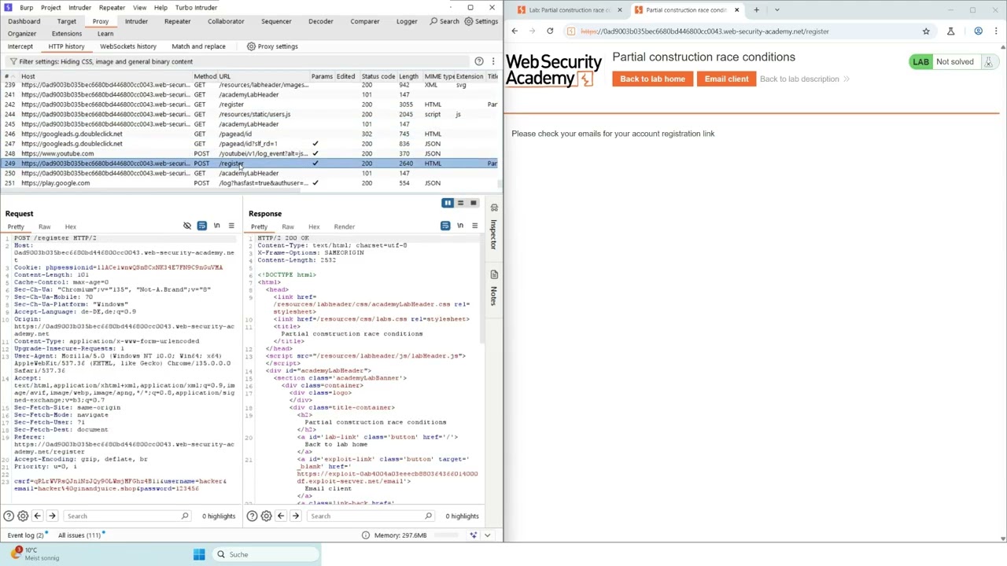The height and width of the screenshot is (566, 1007).
Task: Reload the page in the browser
Action: (x=550, y=31)
